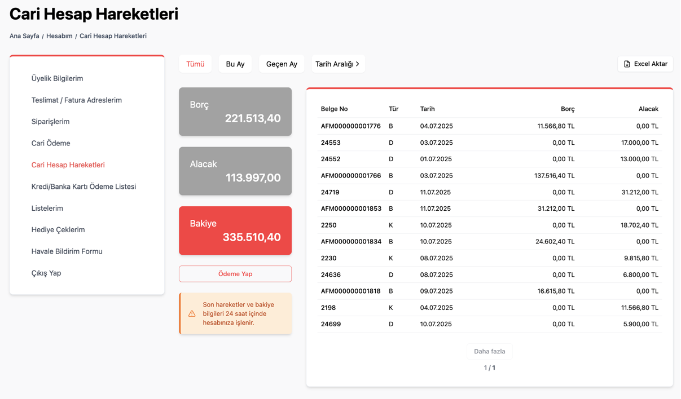The image size is (681, 399).
Task: Show Geçen Ay transactions
Action: 282,64
